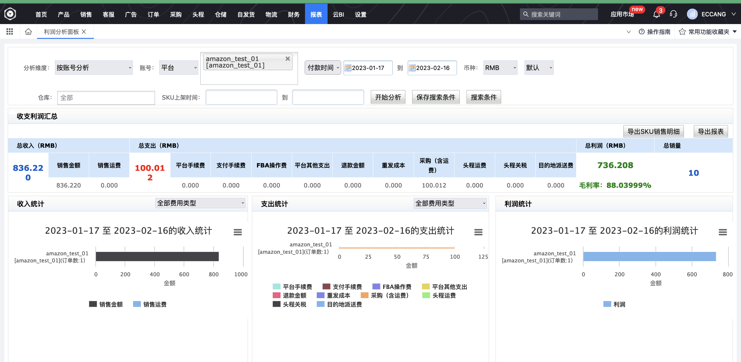
Task: Open the 币种 currency dropdown showing RMB
Action: tap(500, 68)
